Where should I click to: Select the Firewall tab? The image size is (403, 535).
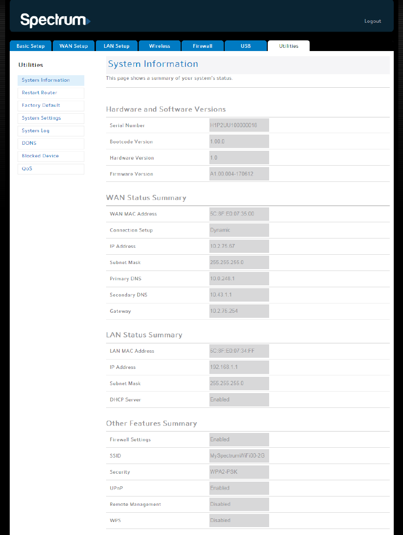point(202,46)
